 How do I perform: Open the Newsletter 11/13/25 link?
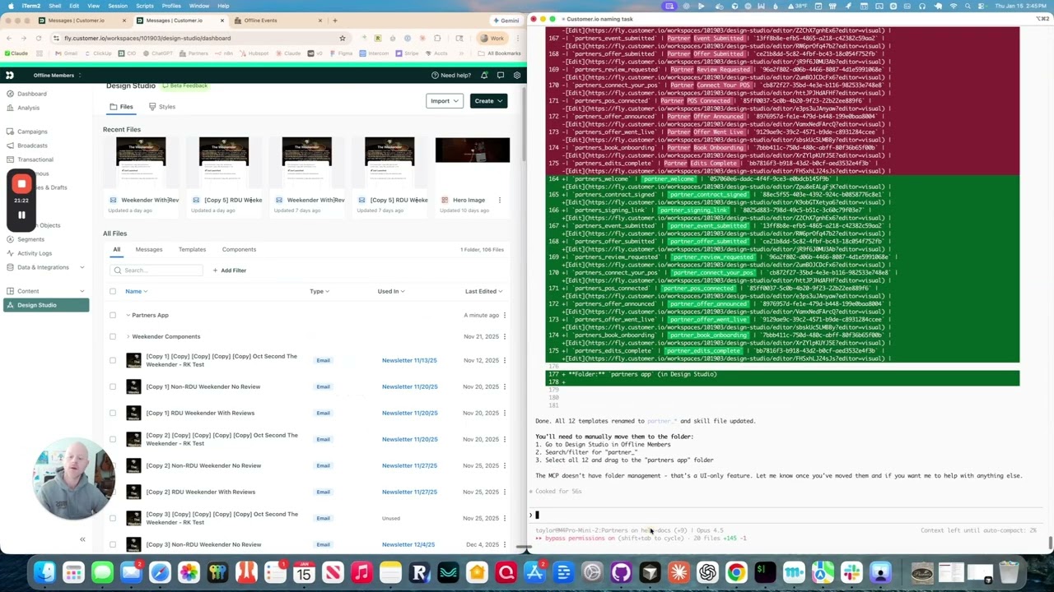409,360
